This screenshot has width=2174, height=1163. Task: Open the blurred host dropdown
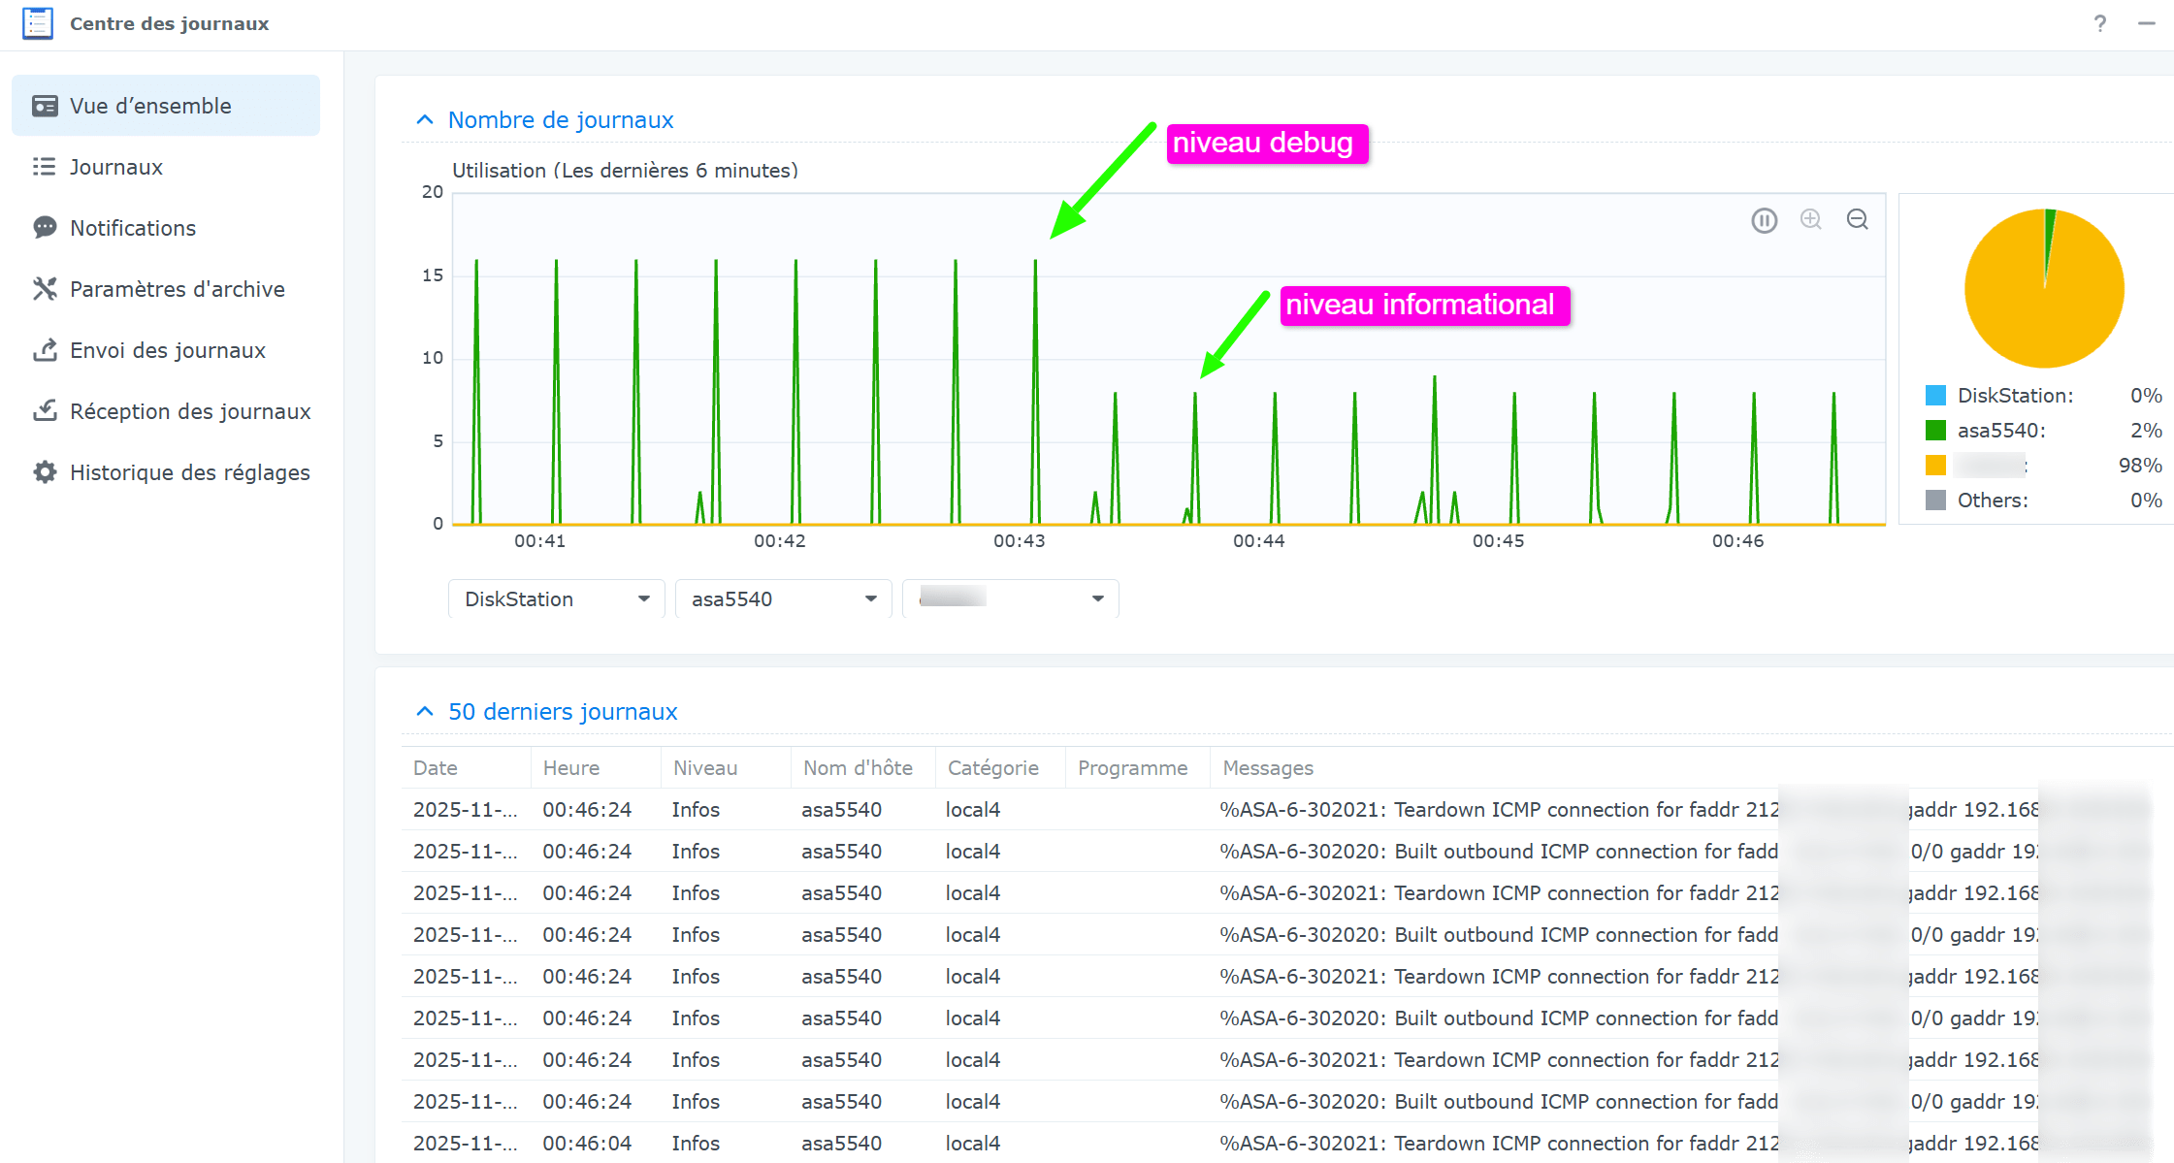pyautogui.click(x=1010, y=598)
